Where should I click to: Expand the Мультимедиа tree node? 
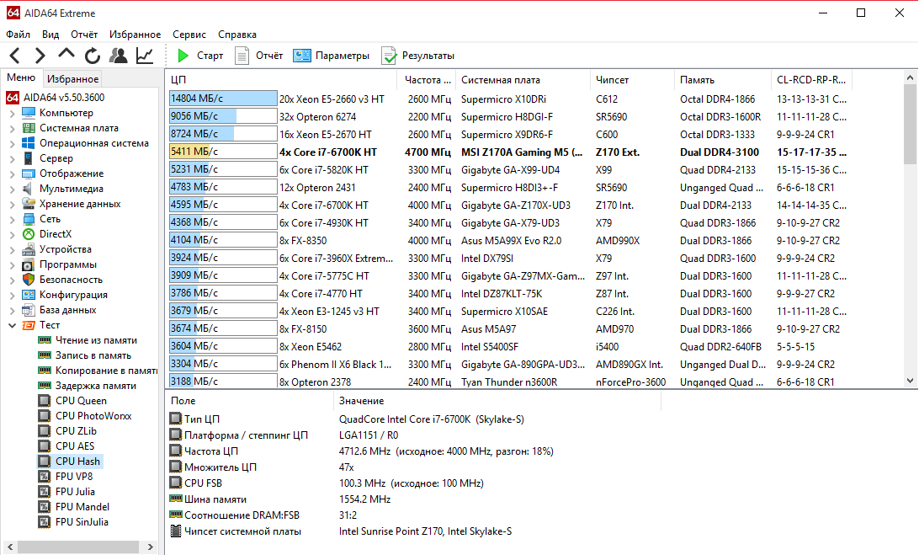click(x=13, y=189)
